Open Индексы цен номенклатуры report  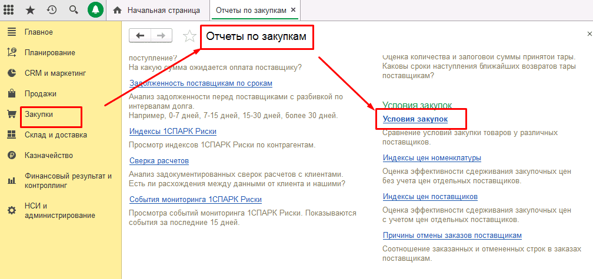(432, 158)
